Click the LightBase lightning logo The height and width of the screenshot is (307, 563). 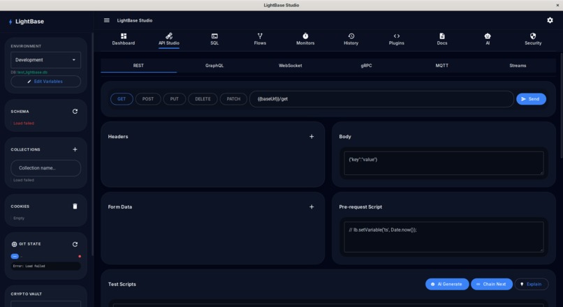tap(10, 22)
